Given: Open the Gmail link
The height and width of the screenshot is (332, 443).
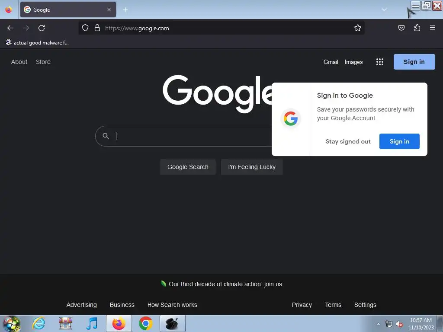Looking at the screenshot, I should (331, 62).
